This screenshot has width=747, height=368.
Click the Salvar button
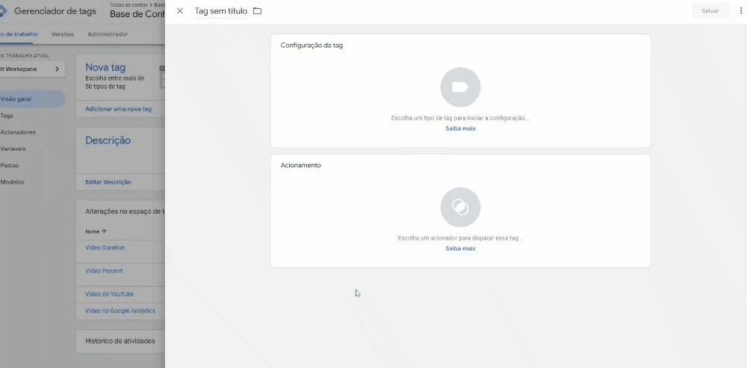[710, 11]
